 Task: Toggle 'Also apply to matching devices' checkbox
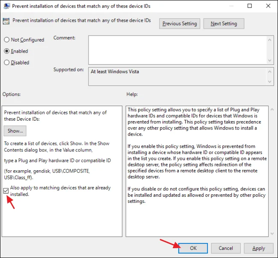[x=6, y=191]
